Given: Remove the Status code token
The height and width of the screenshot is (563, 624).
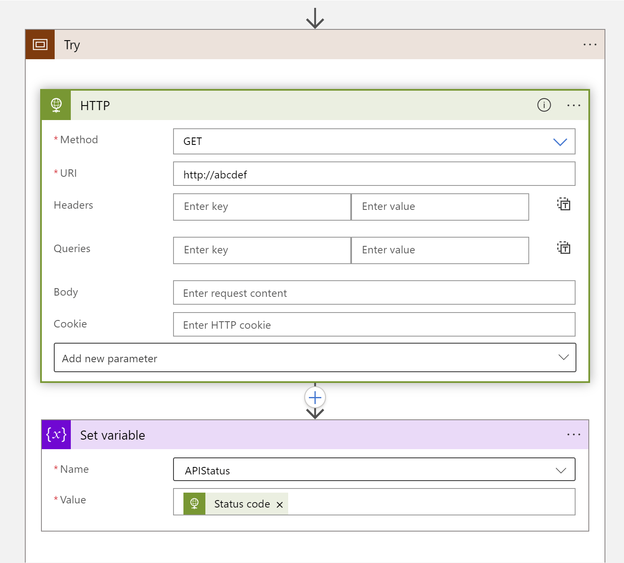Looking at the screenshot, I should coord(279,504).
